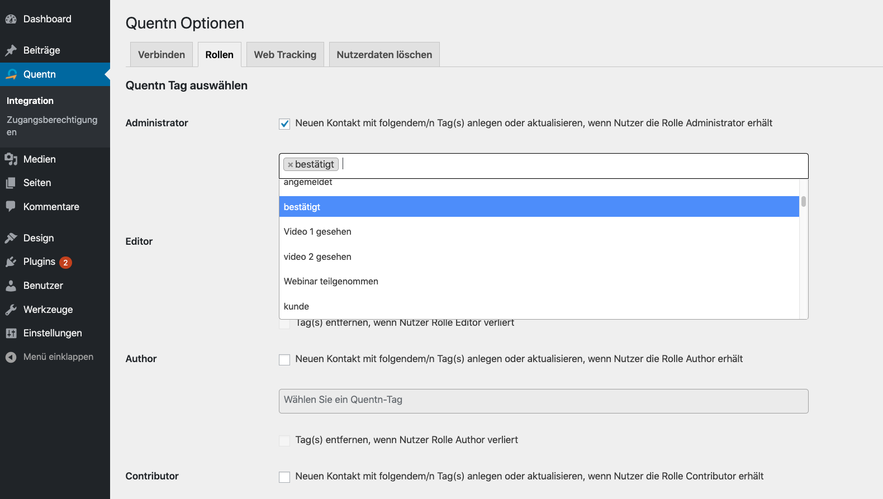Enable the Contributor role tag checkbox

pos(284,477)
